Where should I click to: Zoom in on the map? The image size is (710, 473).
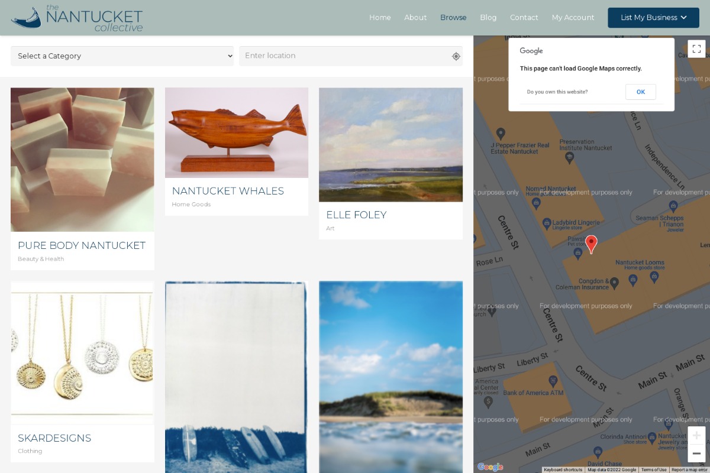point(696,435)
